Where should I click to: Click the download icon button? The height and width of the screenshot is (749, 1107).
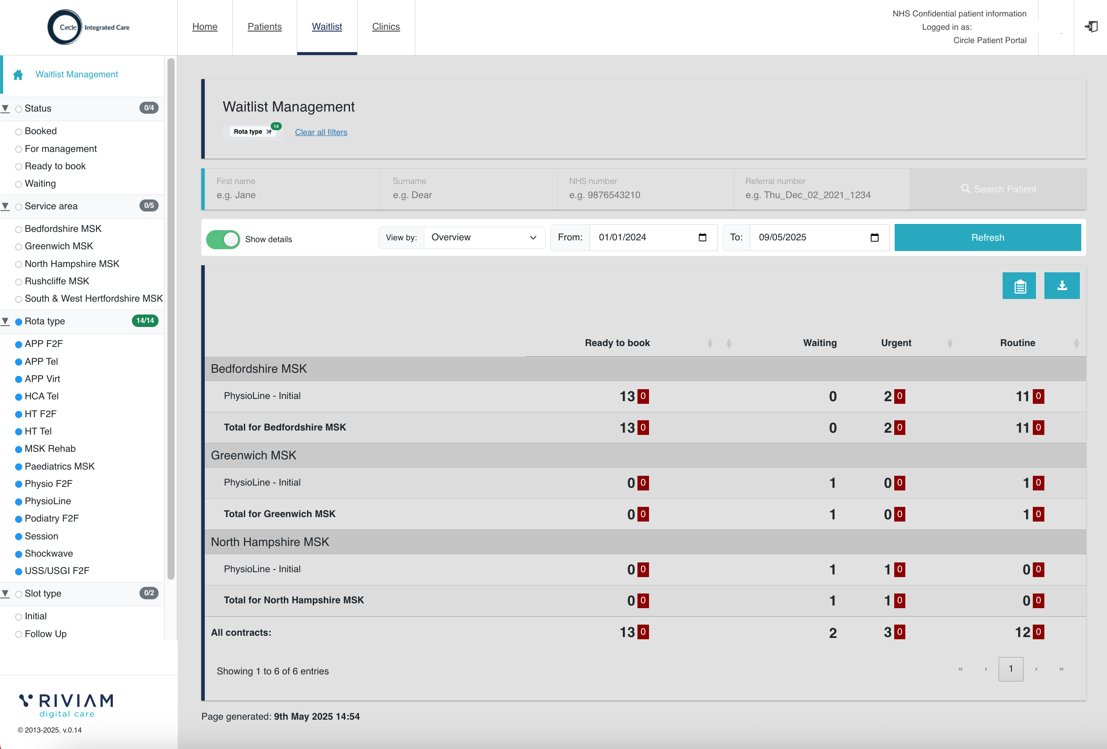[1061, 286]
